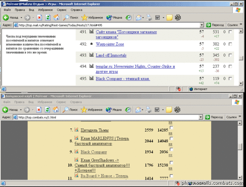The width and height of the screenshot is (246, 187).
Task: Open Waypointer Zone link
Action: pyautogui.click(x=110, y=44)
